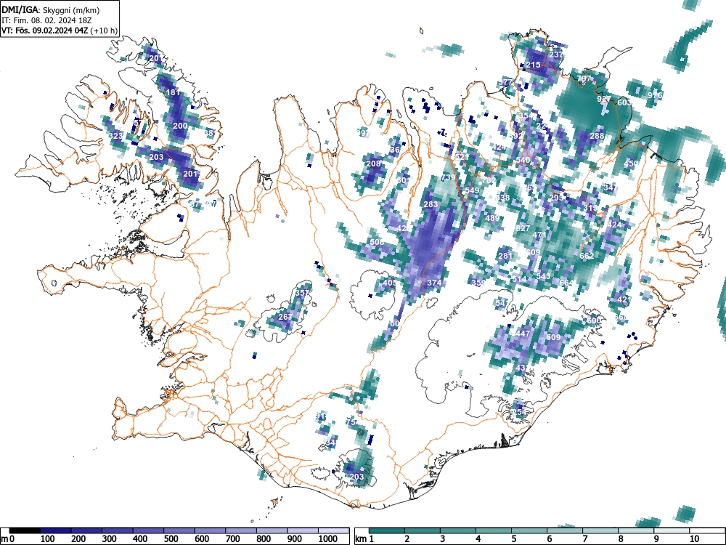Click the visibility value 374 on the map
This screenshot has height=545, width=726.
(x=434, y=283)
